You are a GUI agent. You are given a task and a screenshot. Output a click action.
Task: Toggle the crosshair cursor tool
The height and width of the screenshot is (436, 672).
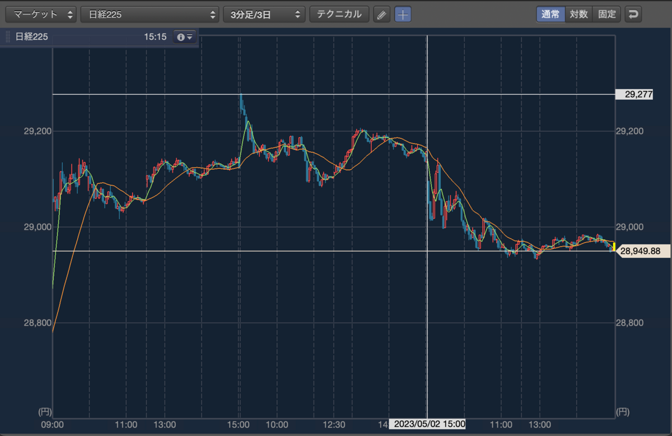(403, 15)
